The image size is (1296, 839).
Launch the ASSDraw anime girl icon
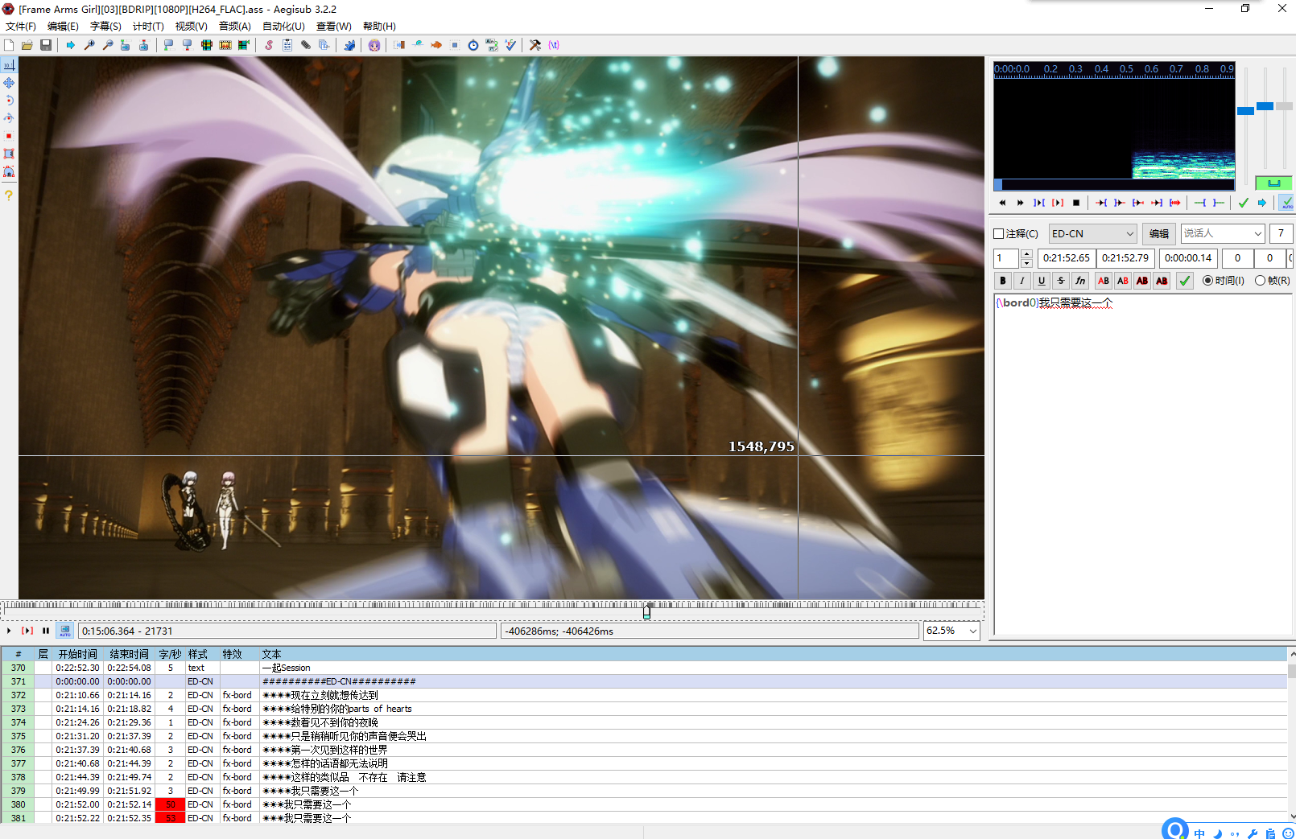374,45
